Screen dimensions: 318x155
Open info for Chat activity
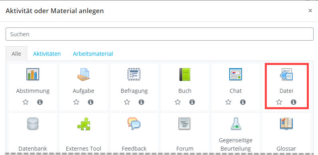(x=243, y=102)
